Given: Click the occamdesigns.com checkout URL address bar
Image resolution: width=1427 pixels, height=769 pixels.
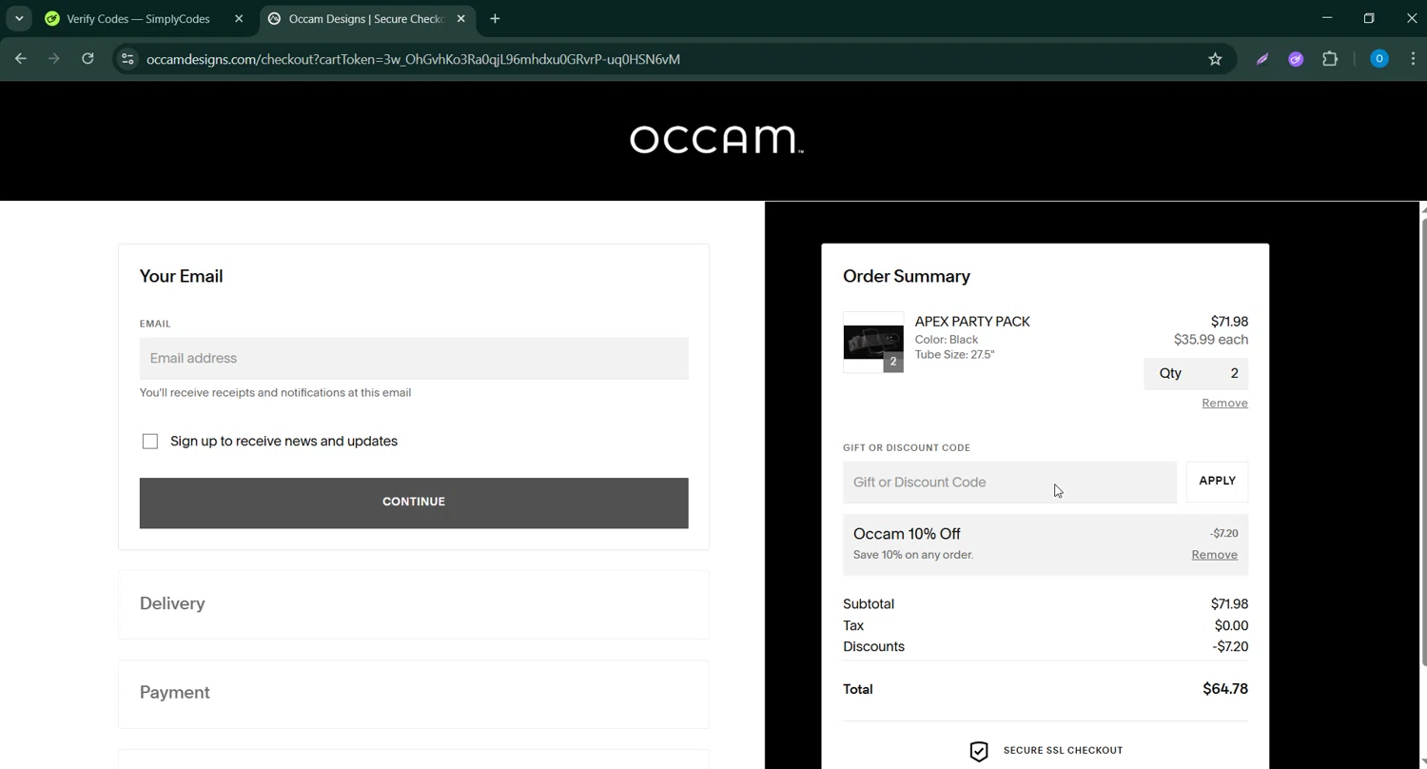Looking at the screenshot, I should pyautogui.click(x=413, y=59).
